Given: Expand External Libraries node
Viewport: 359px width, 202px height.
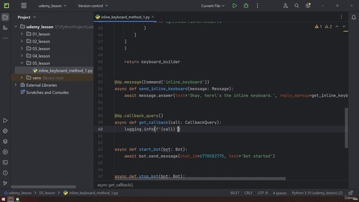Looking at the screenshot, I should [16, 85].
